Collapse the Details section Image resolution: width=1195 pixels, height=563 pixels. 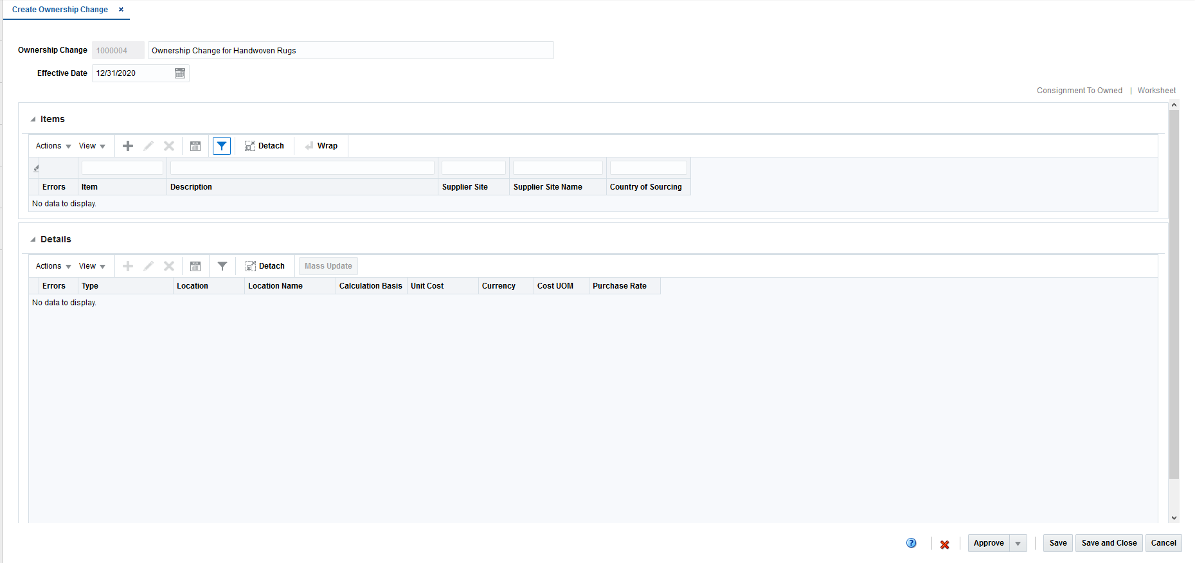click(33, 240)
